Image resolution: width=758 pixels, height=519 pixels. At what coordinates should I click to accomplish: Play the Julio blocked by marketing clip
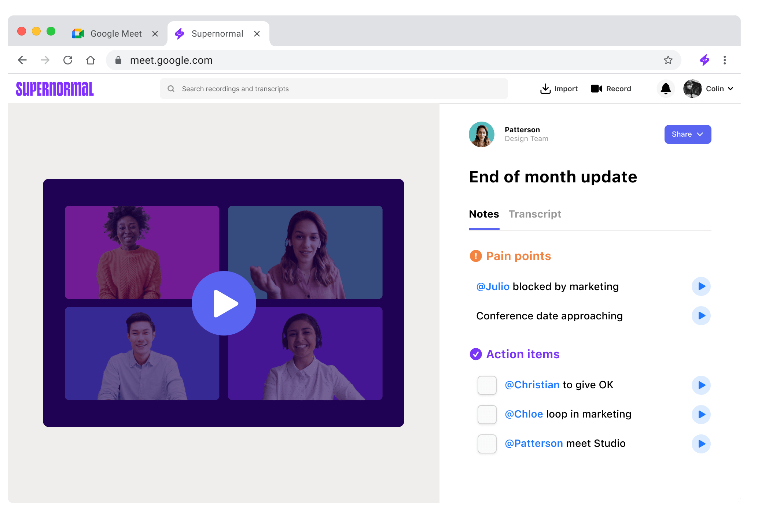coord(701,286)
